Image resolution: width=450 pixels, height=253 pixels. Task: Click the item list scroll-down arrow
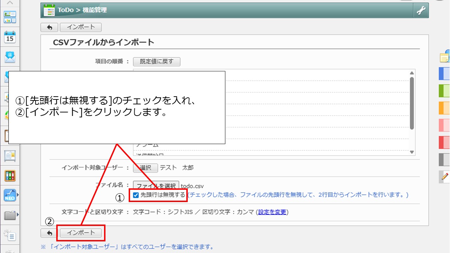[412, 152]
